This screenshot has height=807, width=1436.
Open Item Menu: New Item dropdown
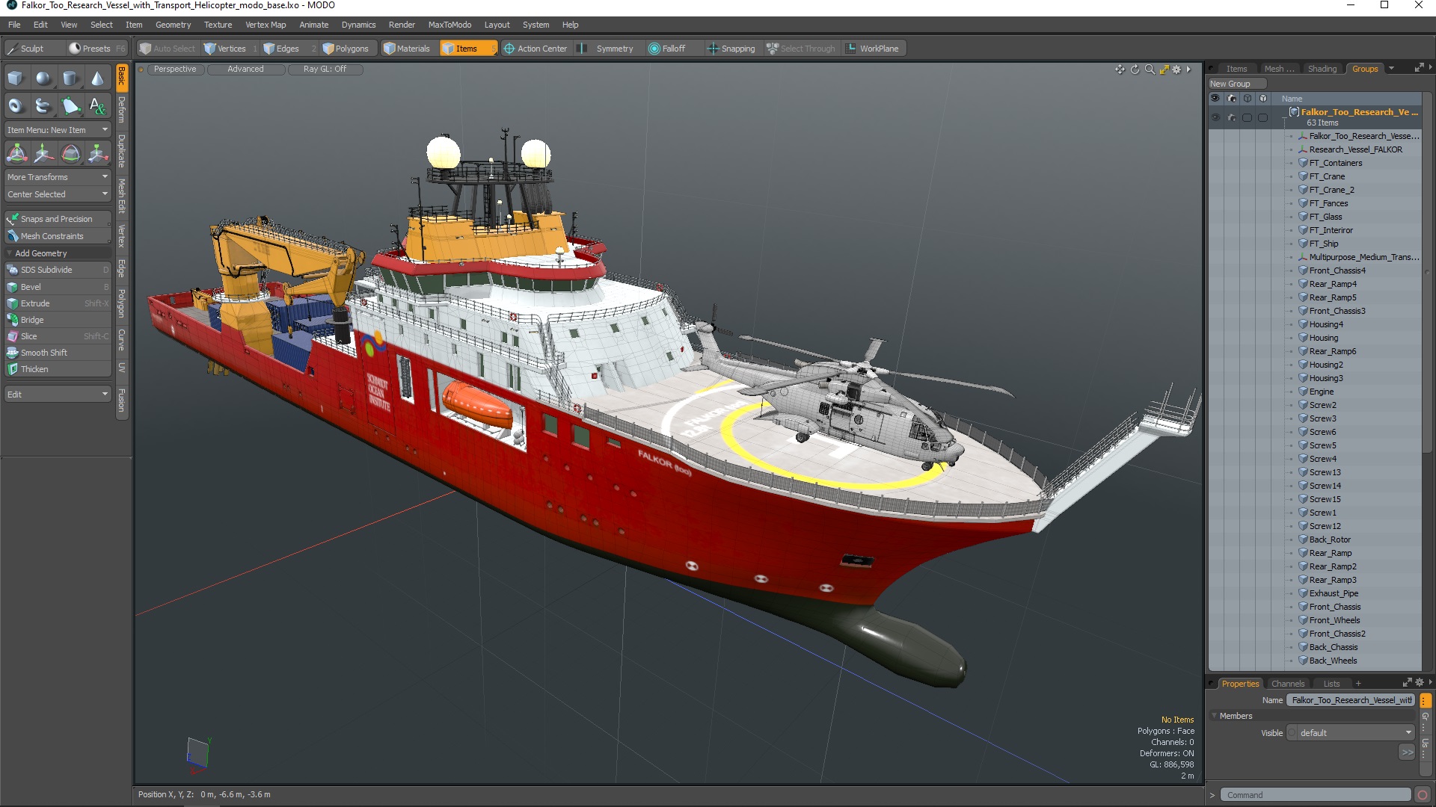pos(58,130)
